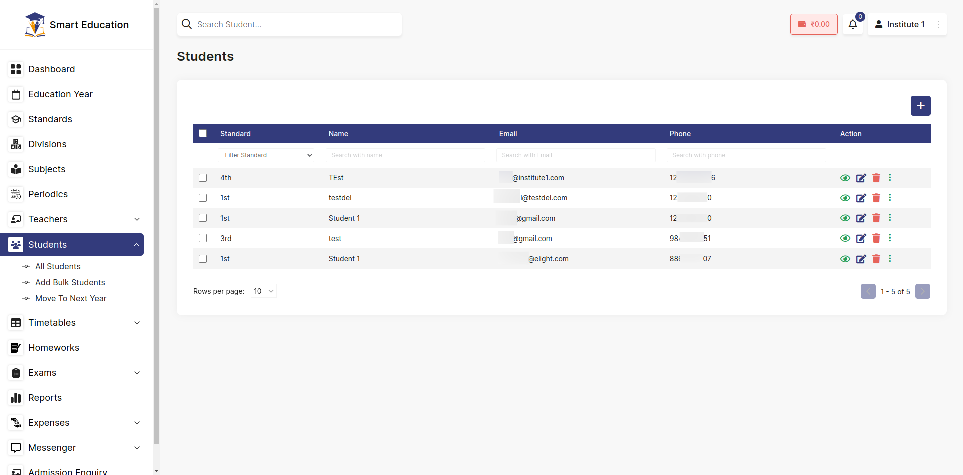Image resolution: width=963 pixels, height=475 pixels.
Task: Go to Move To Next Year
Action: 71,298
